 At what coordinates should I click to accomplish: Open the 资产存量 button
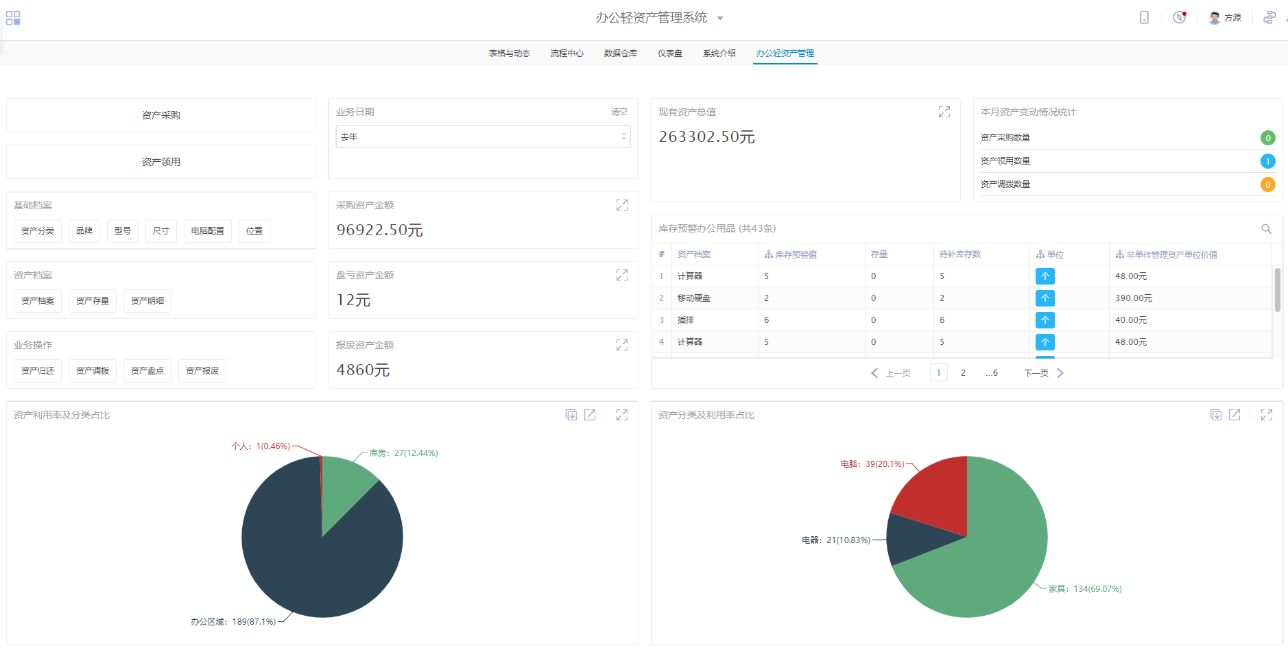pyautogui.click(x=93, y=301)
